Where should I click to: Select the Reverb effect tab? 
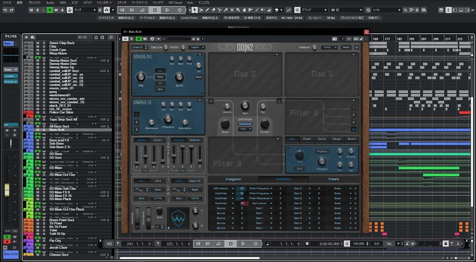pos(351,139)
